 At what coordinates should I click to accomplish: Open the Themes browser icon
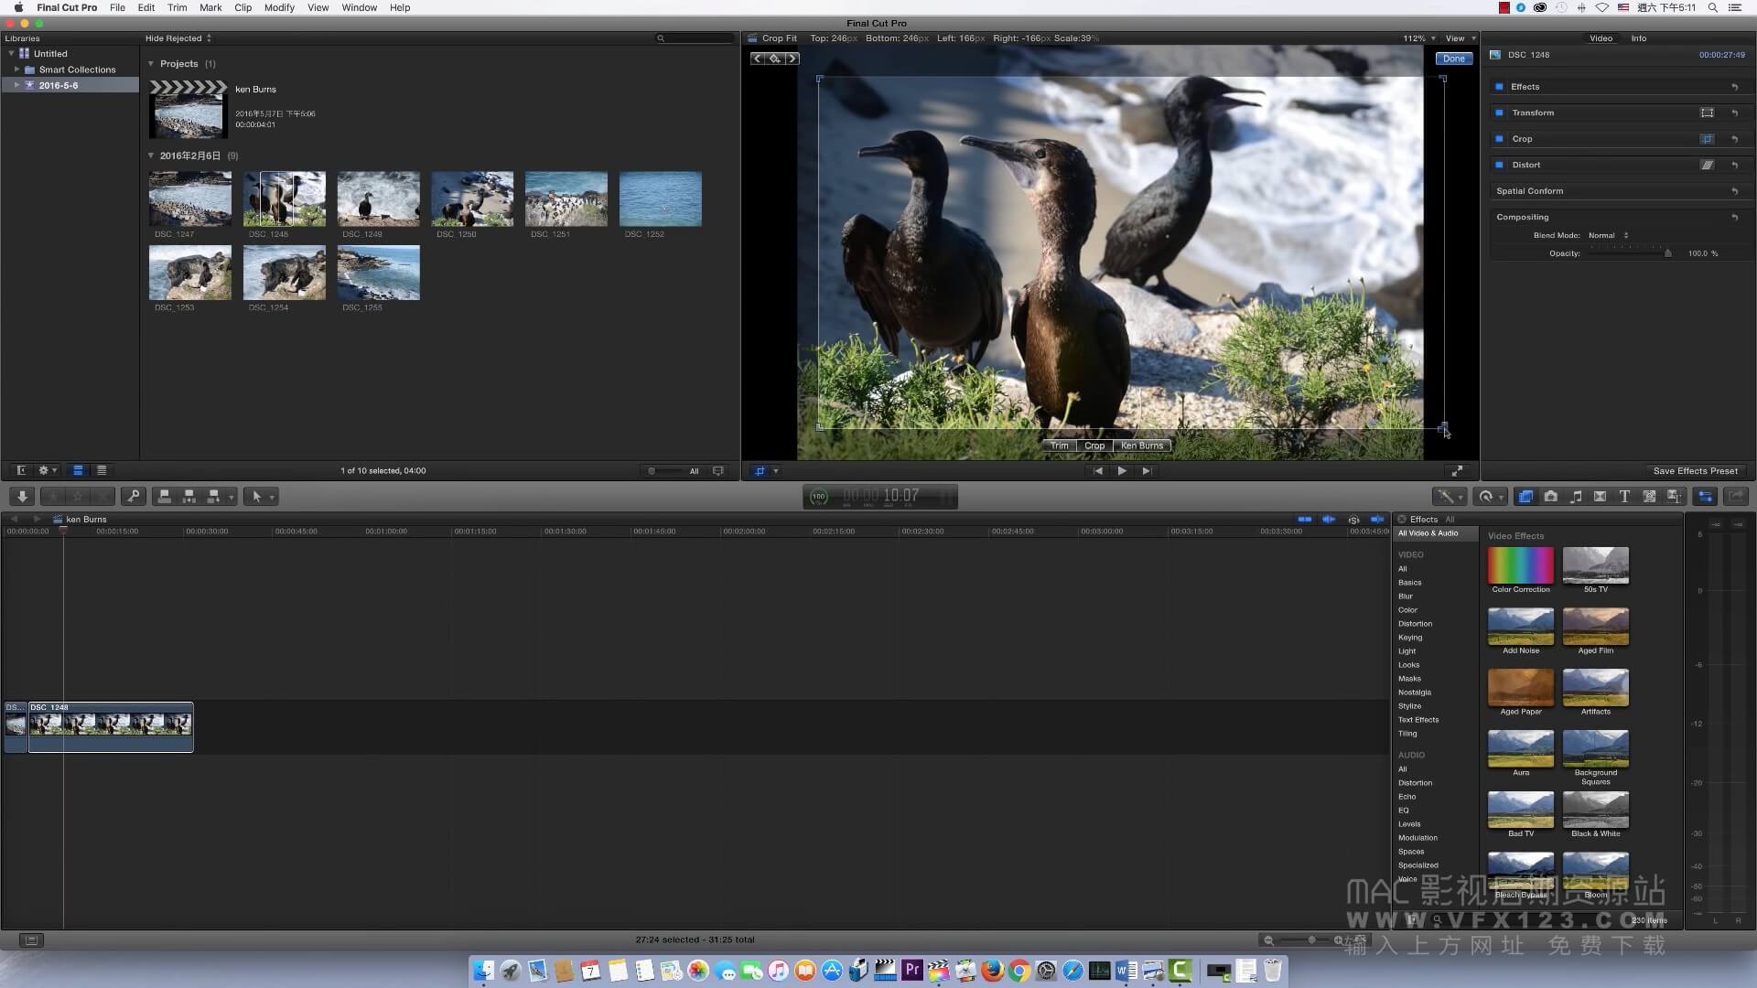[1674, 497]
